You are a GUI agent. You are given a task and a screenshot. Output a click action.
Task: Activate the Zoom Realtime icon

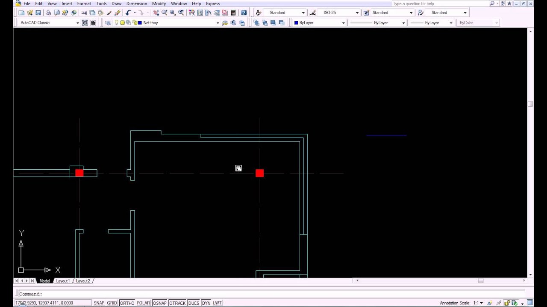164,13
